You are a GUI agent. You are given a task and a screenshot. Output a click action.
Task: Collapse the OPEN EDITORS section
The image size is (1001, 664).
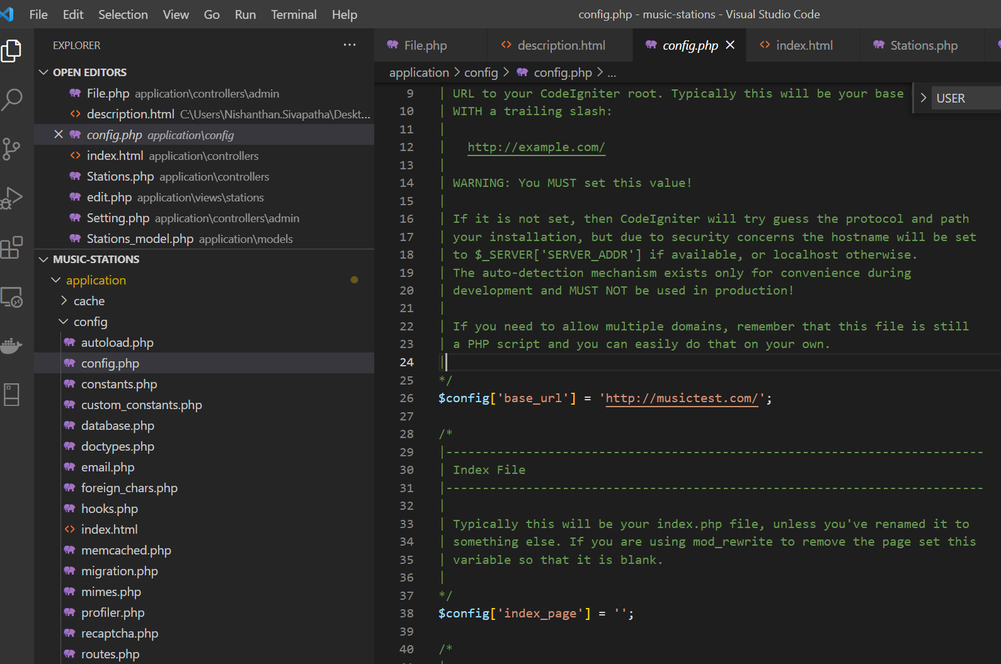(43, 72)
